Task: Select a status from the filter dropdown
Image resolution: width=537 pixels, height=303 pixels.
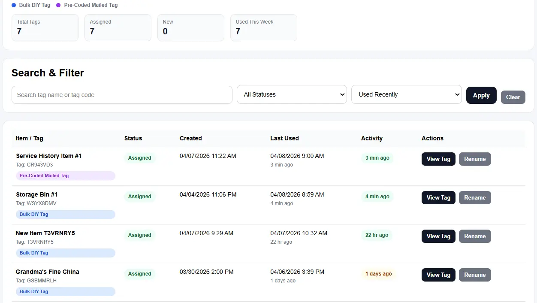Action: tap(292, 94)
